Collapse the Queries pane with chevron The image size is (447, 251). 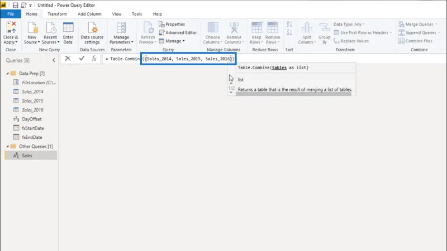[x=54, y=60]
